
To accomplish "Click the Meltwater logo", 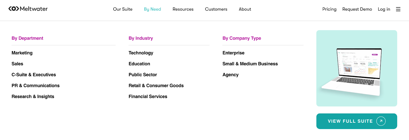I will click(28, 9).
